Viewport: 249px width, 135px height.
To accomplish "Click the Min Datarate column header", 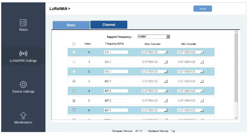I will click(189, 44).
